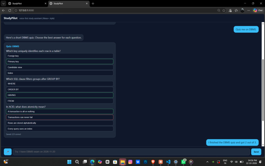Open the notification bell in system tray
The image size is (265, 166).
[x=260, y=162]
